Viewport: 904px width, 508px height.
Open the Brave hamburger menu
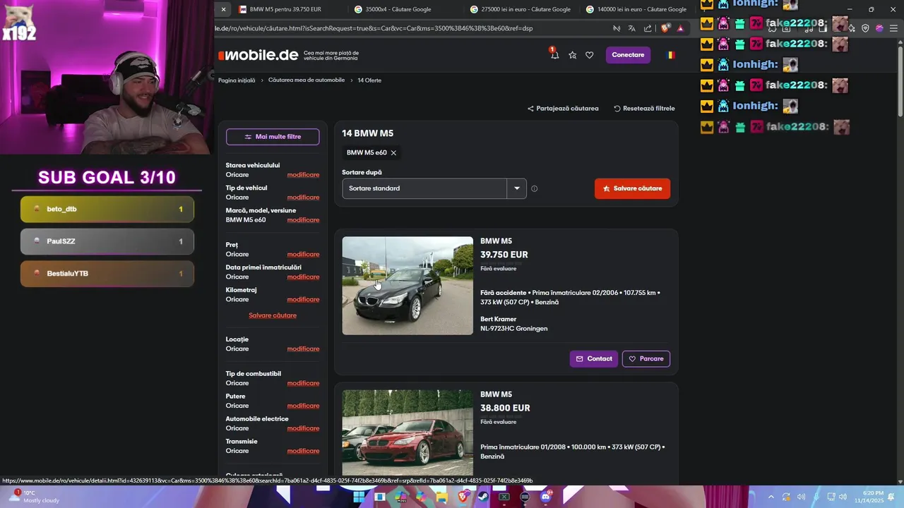coord(893,28)
